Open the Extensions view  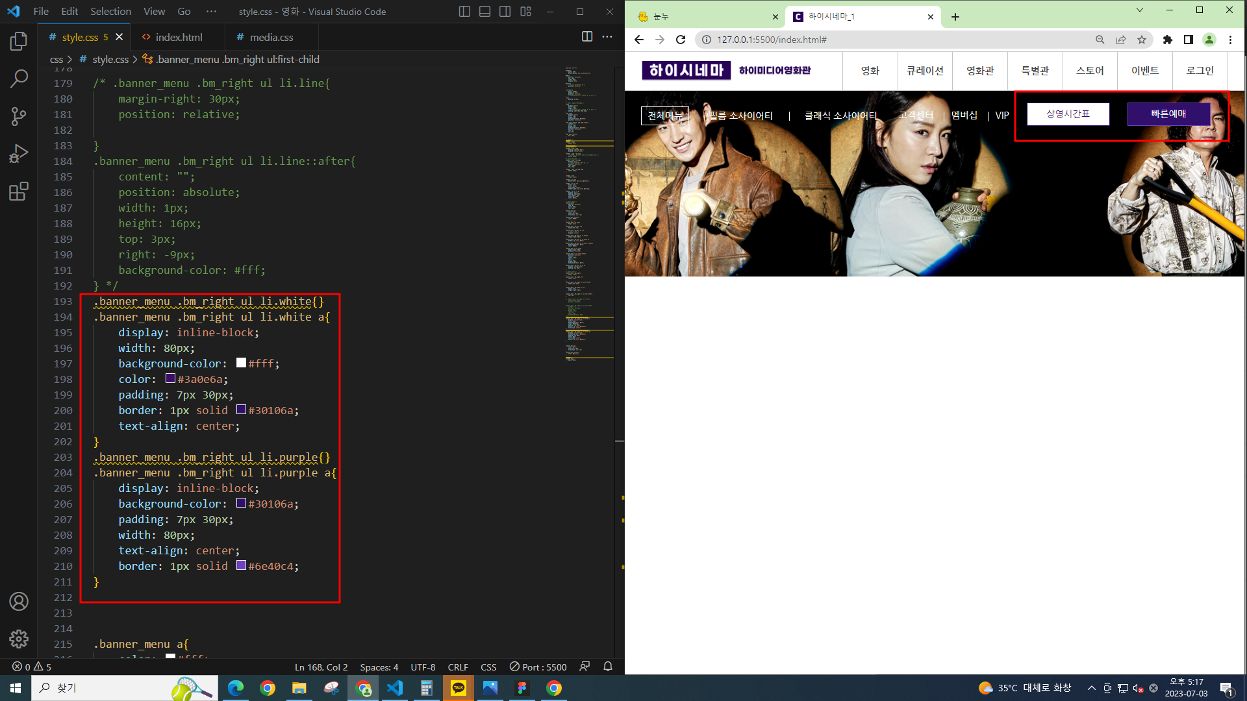click(x=19, y=191)
